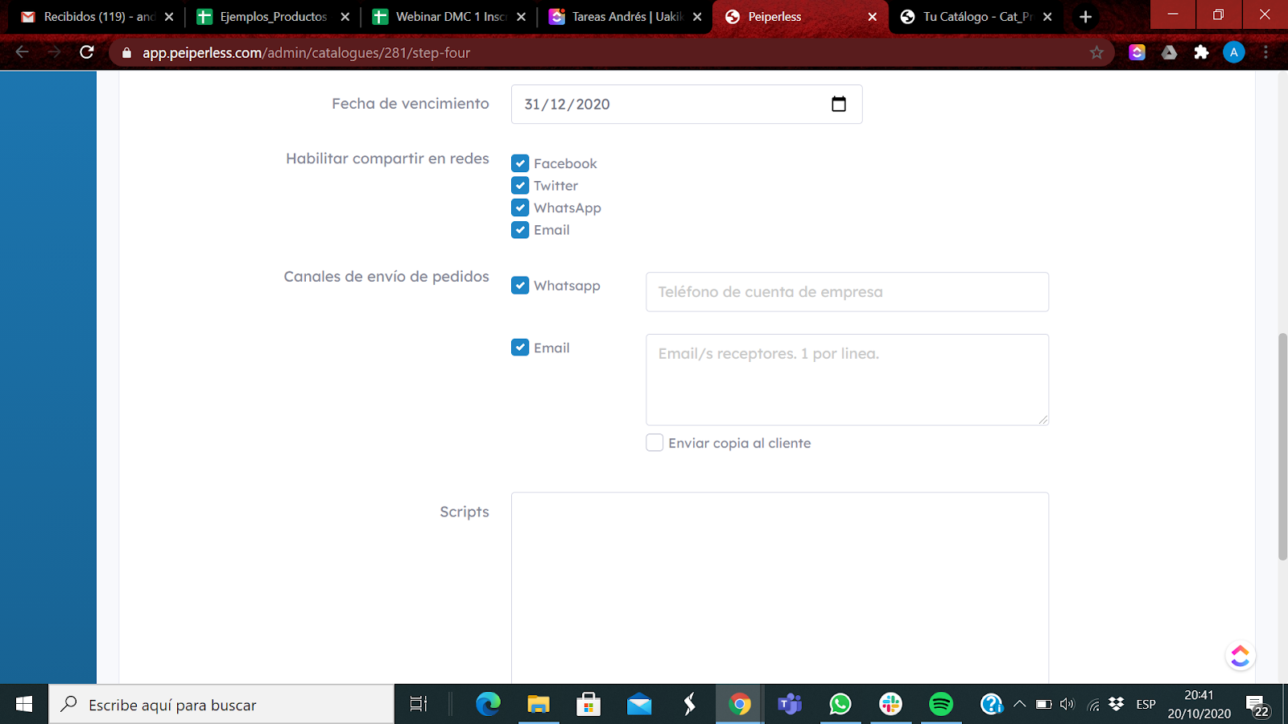Click the Teléfono de cuenta de empresa field

tap(847, 292)
